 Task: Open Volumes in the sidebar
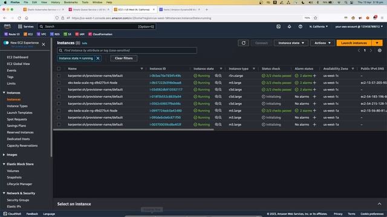(x=13, y=171)
